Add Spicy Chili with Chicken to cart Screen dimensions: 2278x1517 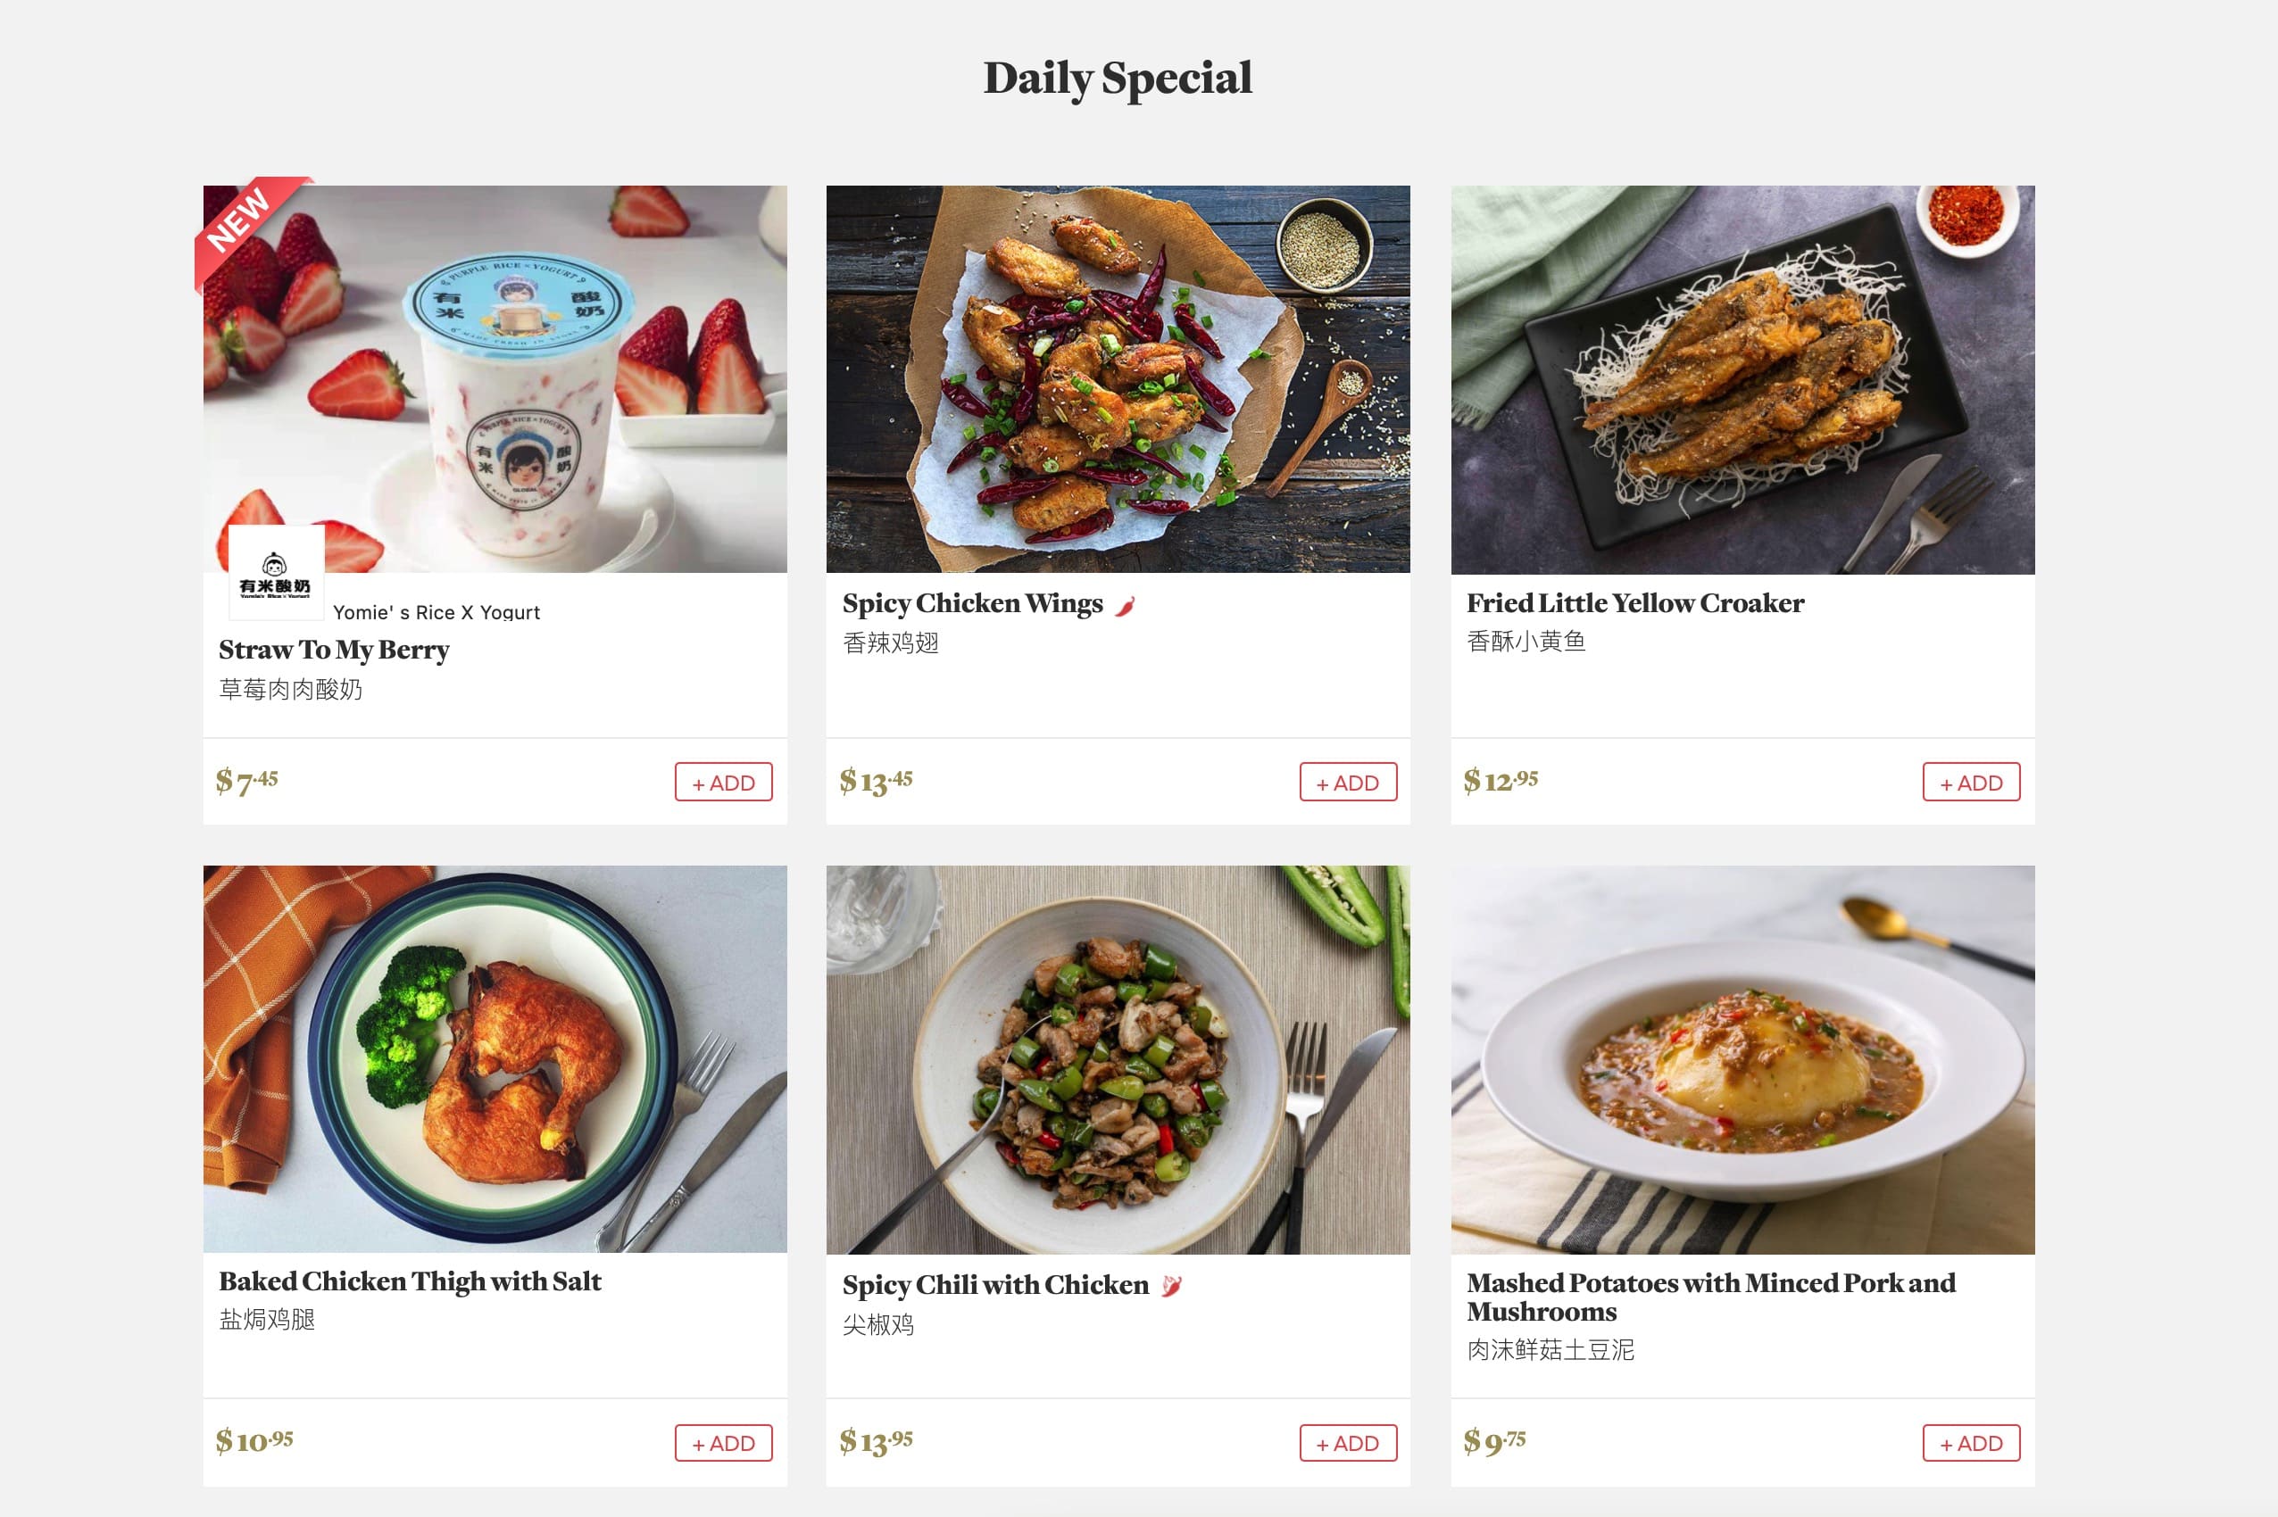click(x=1347, y=1443)
